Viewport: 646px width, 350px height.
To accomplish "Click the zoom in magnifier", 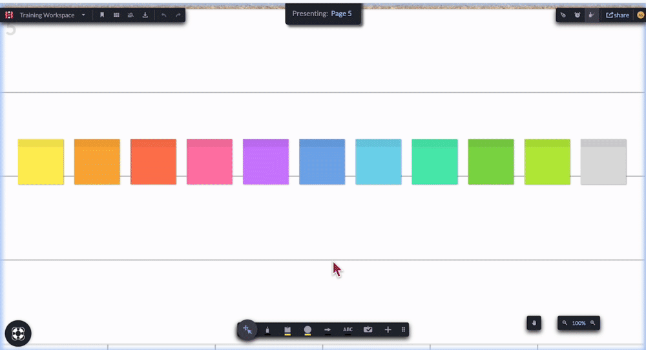I will (x=593, y=324).
